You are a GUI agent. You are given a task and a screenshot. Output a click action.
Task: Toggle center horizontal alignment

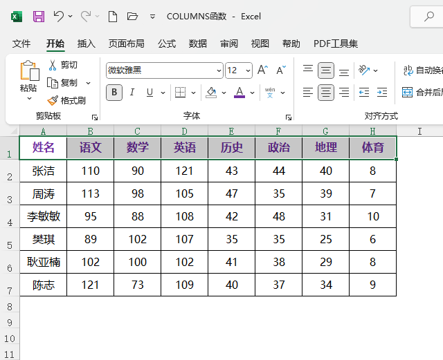326,93
